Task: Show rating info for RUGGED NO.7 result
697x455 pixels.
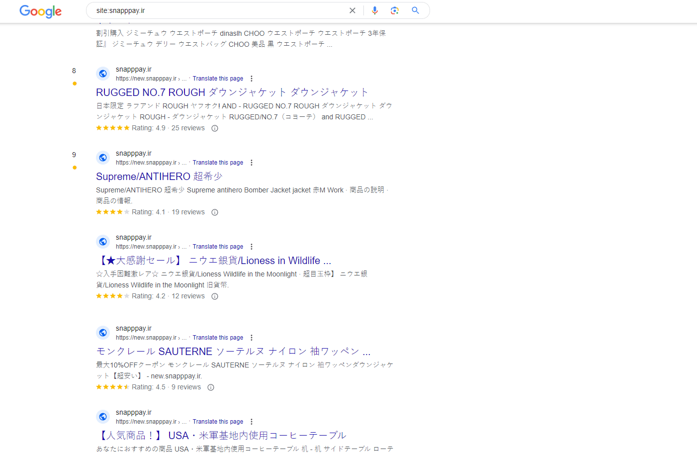Action: 215,128
